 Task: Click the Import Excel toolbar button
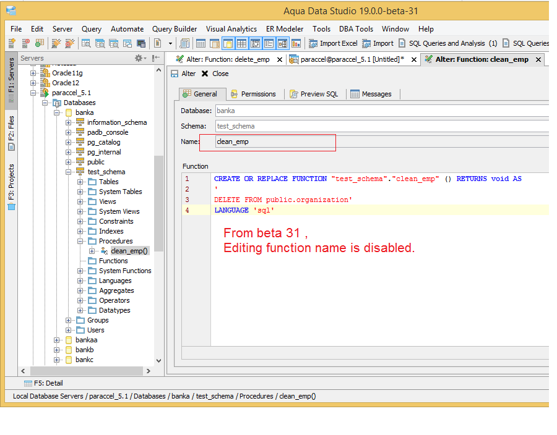(333, 43)
